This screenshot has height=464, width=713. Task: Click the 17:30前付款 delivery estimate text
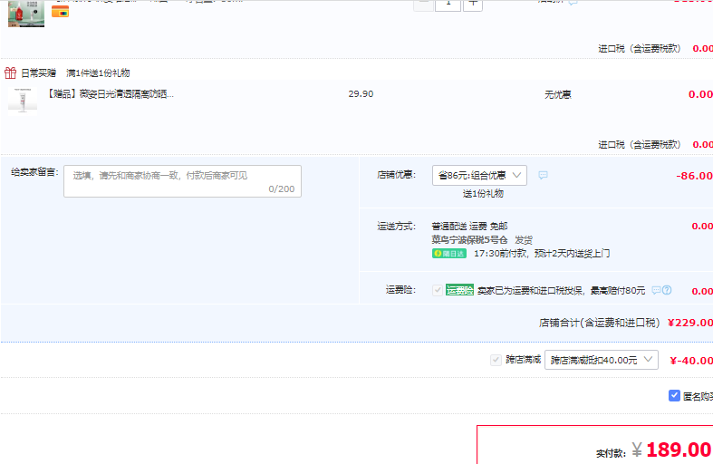542,254
